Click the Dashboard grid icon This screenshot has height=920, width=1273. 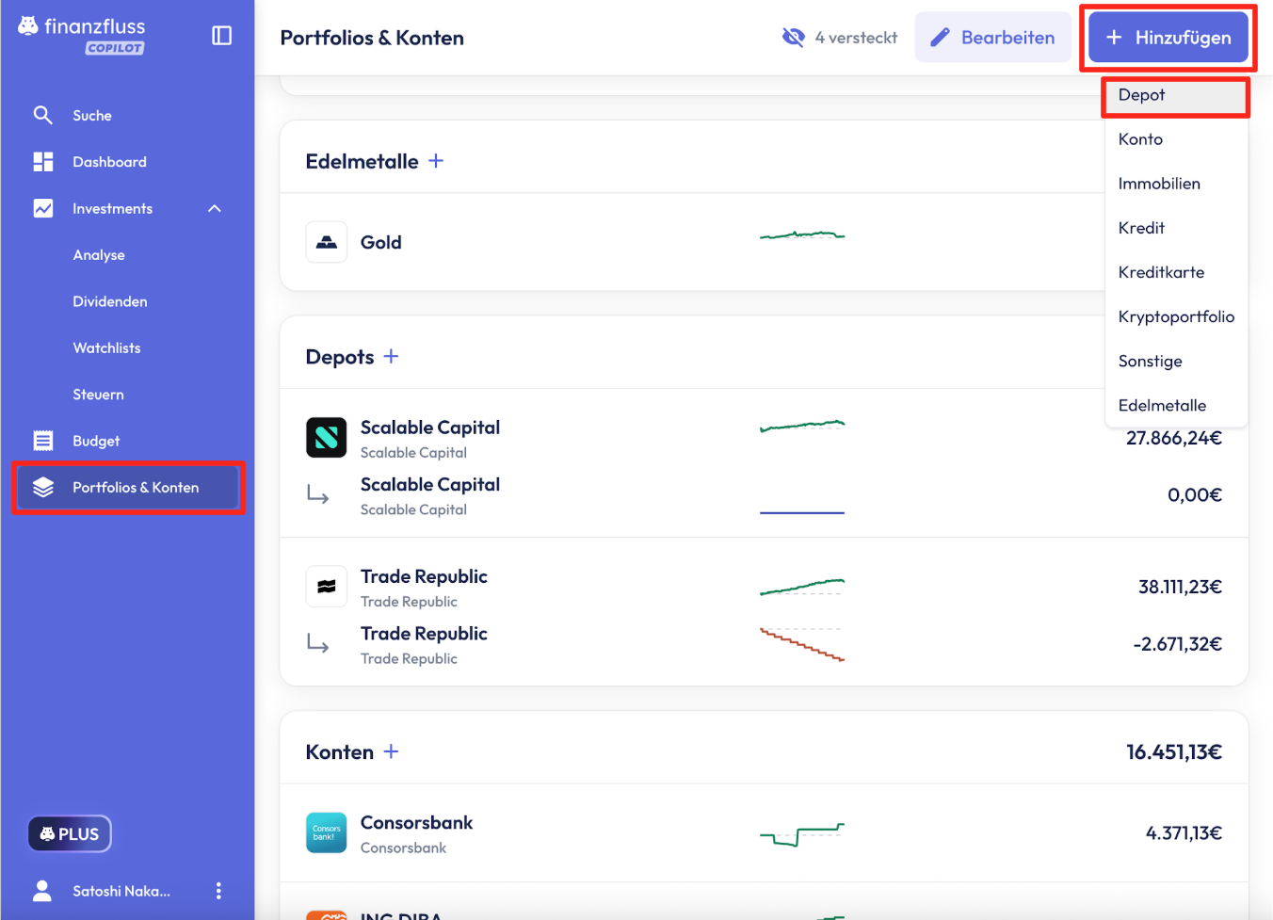pyautogui.click(x=43, y=162)
